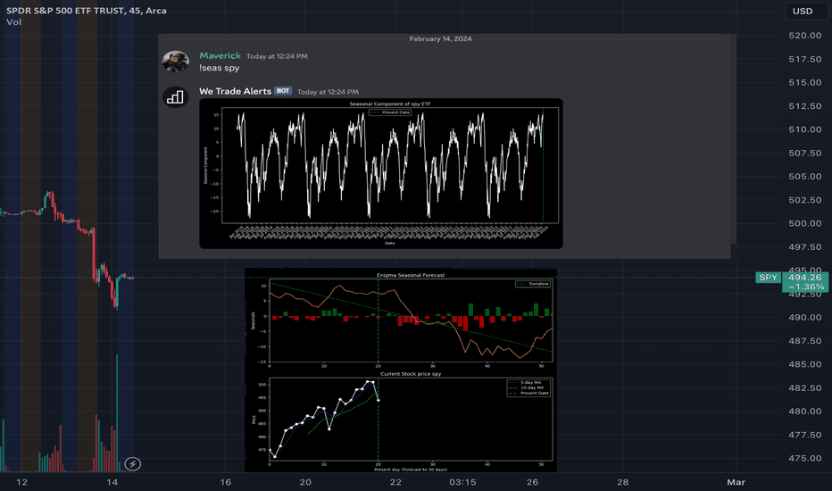This screenshot has width=832, height=491.
Task: Click the SPY price label tag
Action: [768, 277]
